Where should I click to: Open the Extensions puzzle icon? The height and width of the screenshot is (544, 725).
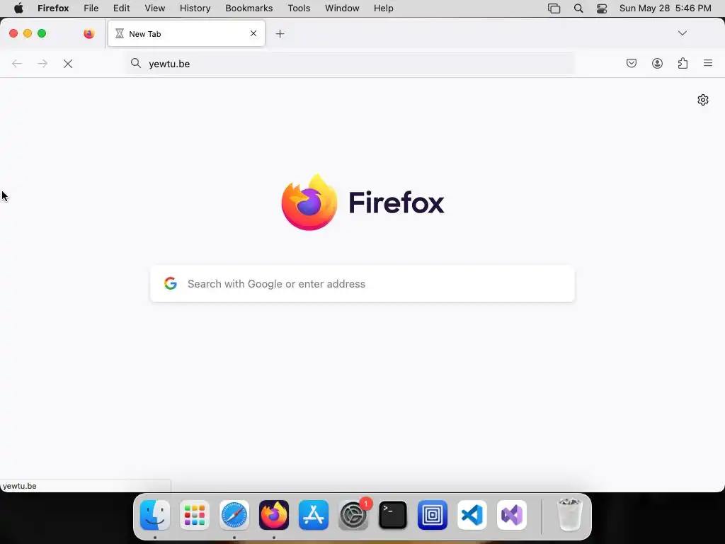coord(683,63)
